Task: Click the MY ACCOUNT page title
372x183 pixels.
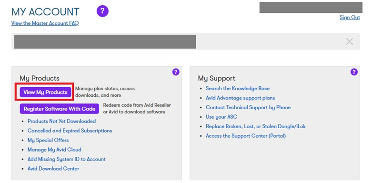Action: pyautogui.click(x=45, y=11)
